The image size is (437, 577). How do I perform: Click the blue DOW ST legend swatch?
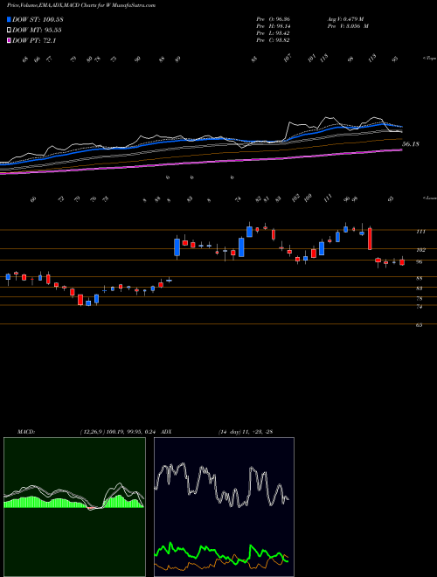tap(9, 19)
